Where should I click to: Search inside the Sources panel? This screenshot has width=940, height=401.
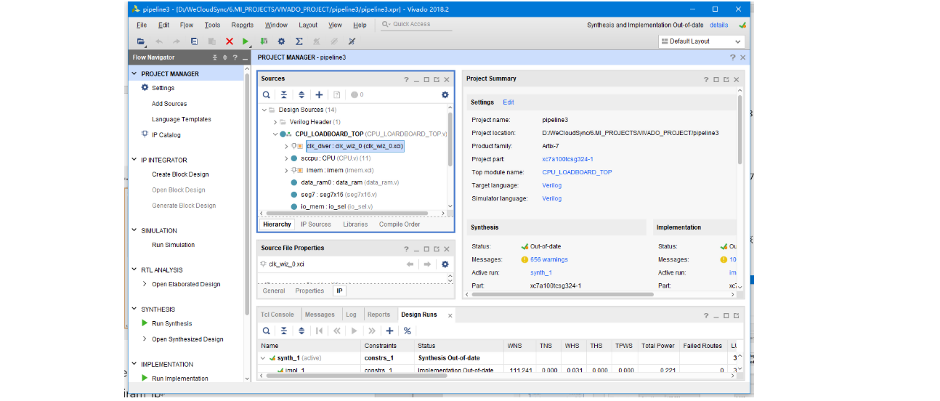(x=267, y=94)
